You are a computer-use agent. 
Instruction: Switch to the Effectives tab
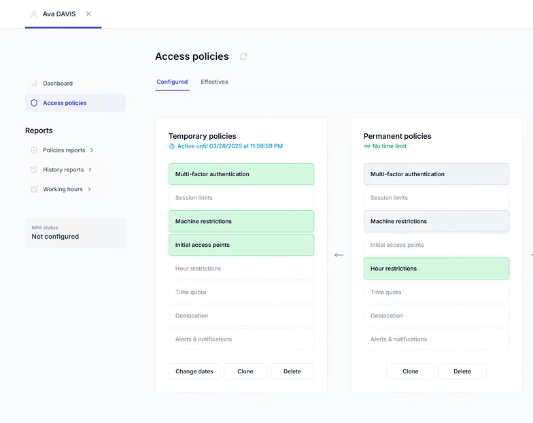pos(214,82)
